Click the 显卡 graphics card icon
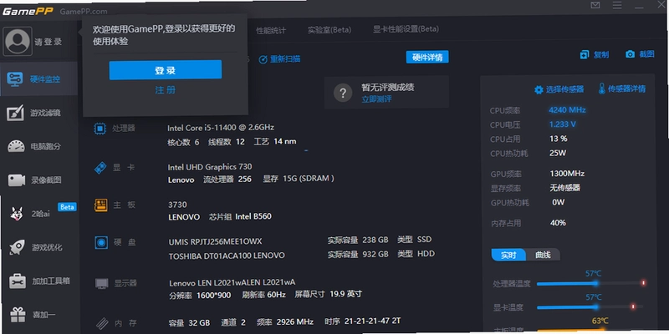 click(100, 168)
